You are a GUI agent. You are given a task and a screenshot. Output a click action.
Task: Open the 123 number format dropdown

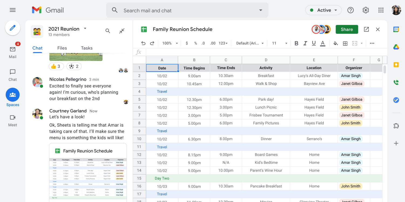pyautogui.click(x=223, y=43)
